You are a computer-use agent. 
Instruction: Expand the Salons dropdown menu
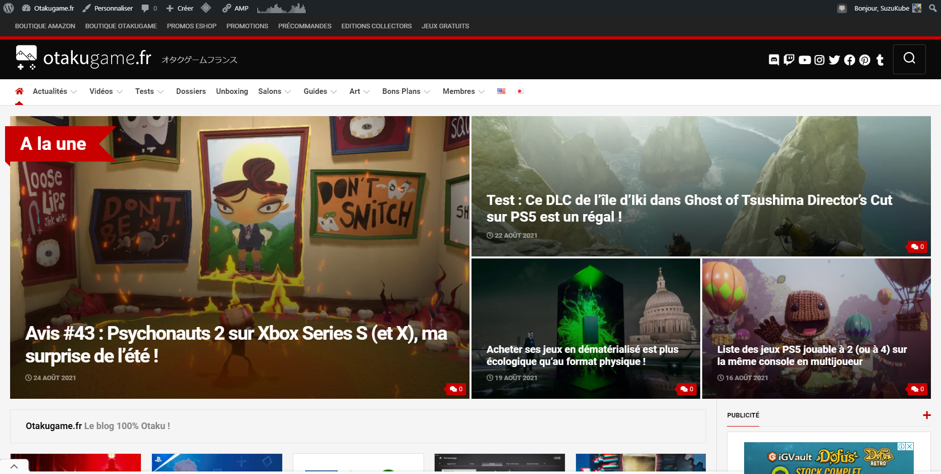coord(275,91)
